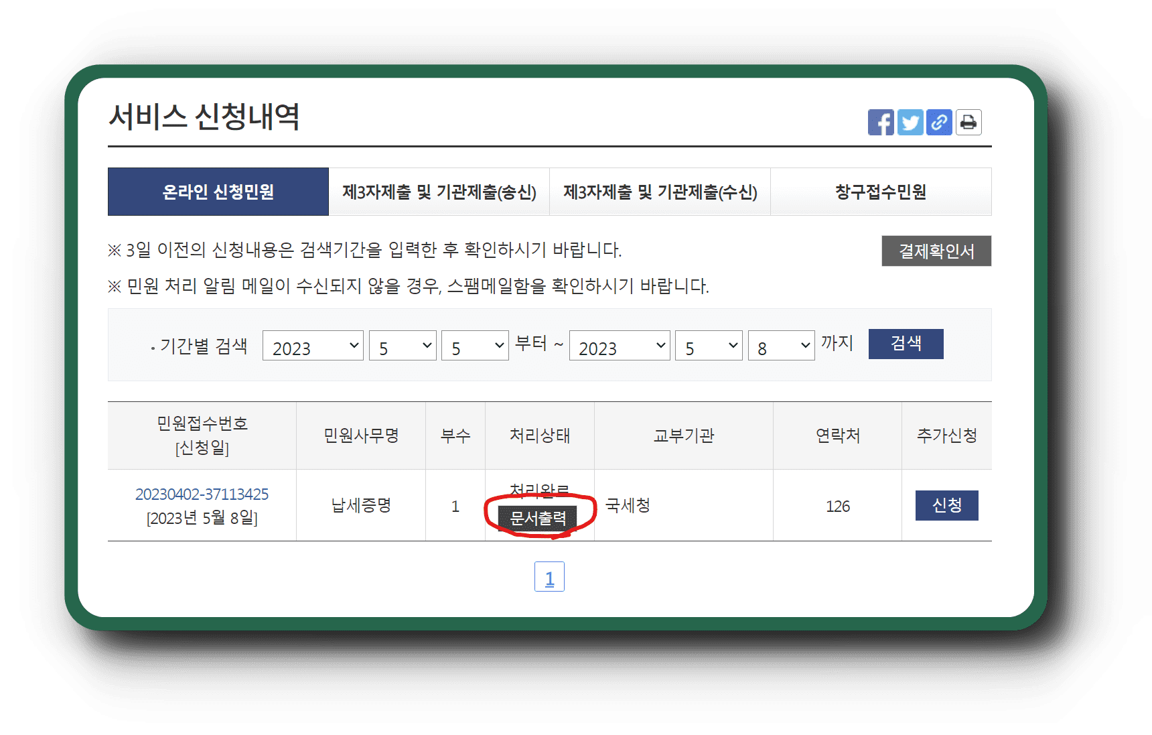Image resolution: width=1152 pixels, height=735 pixels.
Task: Expand the start month dropdown
Action: coord(403,346)
